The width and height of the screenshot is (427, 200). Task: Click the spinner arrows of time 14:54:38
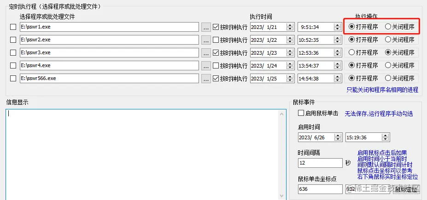click(338, 78)
